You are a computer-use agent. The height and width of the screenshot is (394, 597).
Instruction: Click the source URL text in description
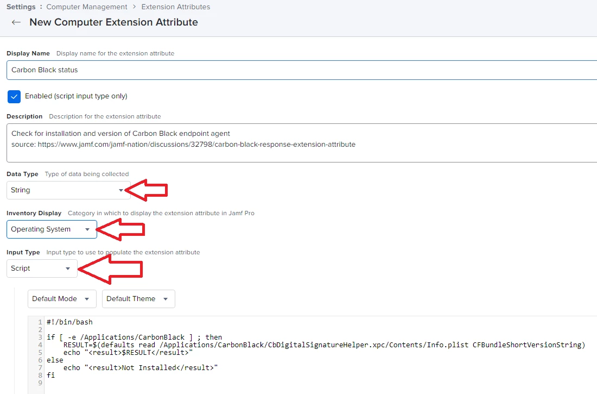tap(196, 145)
